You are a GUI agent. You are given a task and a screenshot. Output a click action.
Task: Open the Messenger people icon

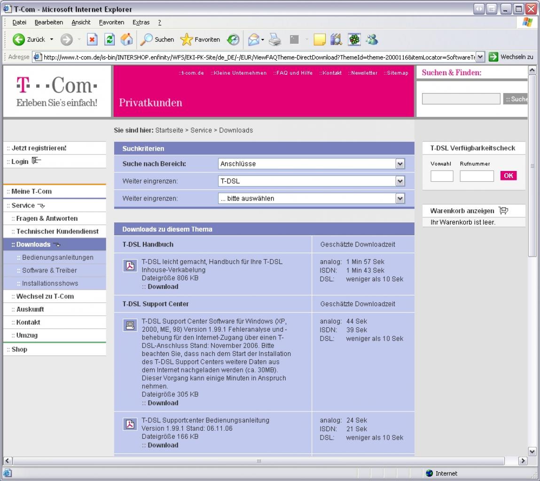tap(372, 39)
